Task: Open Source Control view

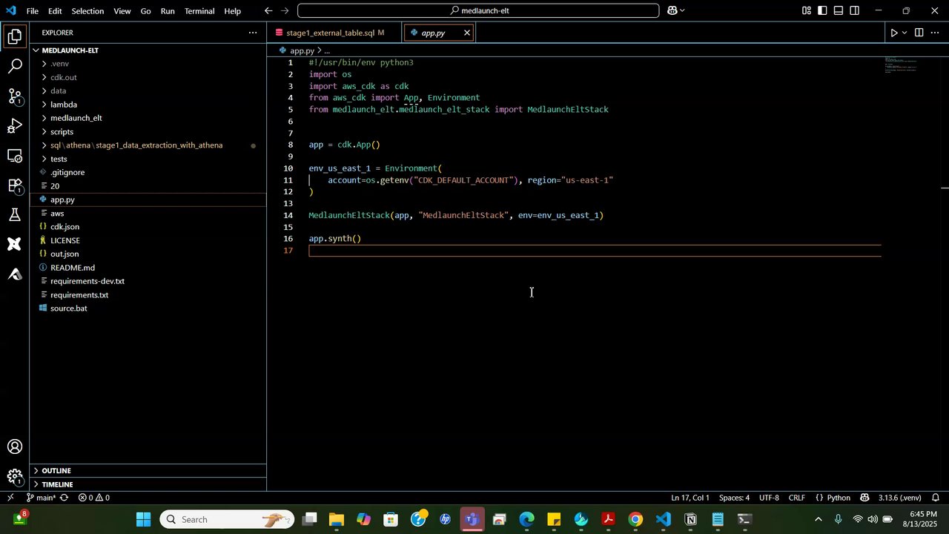Action: click(15, 96)
